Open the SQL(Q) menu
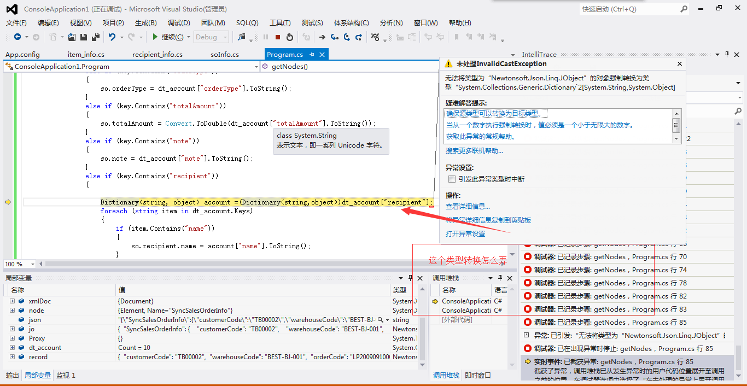 point(247,23)
